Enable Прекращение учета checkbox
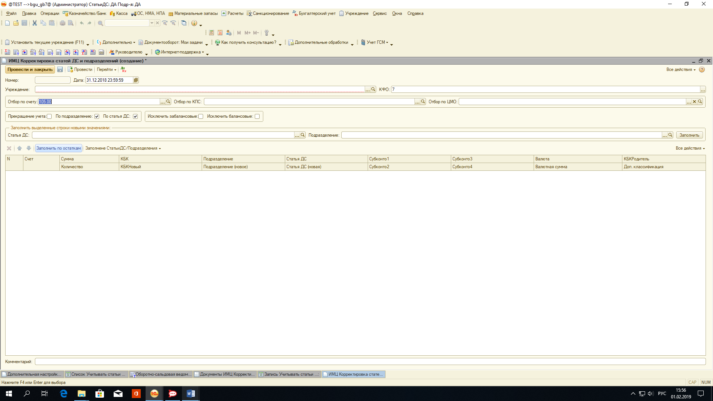Viewport: 713px width, 401px height. [x=49, y=117]
